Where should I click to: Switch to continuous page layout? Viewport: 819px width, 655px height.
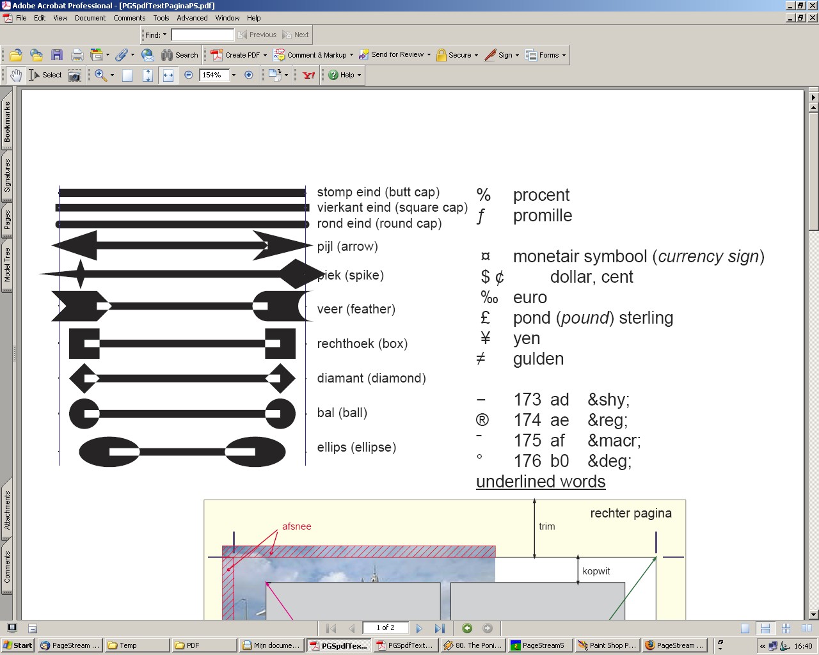point(765,629)
